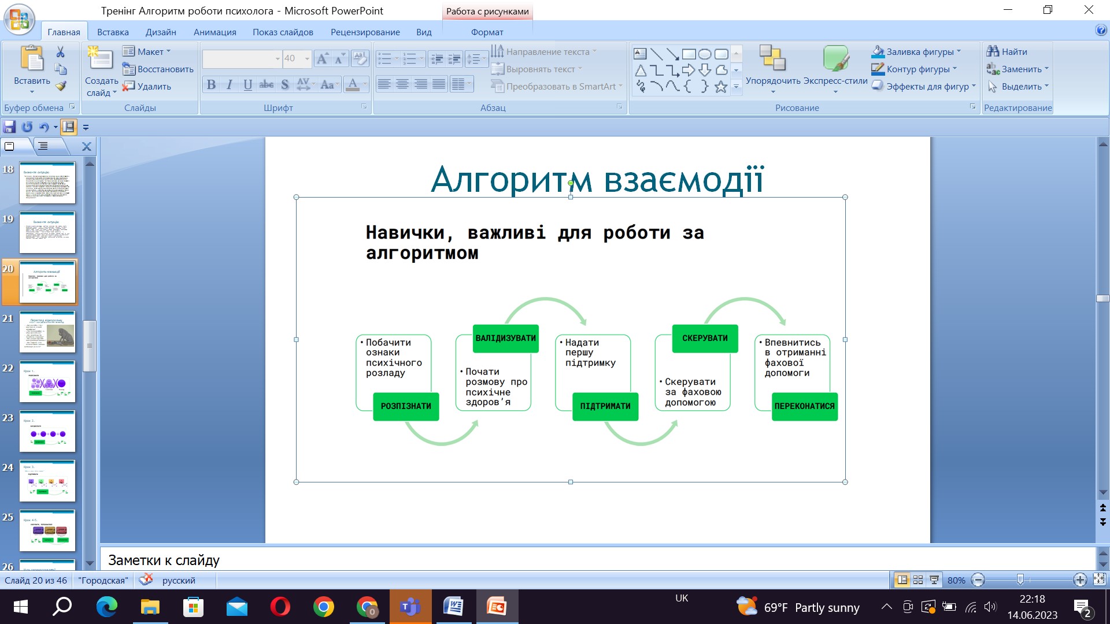Image resolution: width=1110 pixels, height=624 pixels.
Task: Switch to Slide Sorter view
Action: click(x=918, y=580)
